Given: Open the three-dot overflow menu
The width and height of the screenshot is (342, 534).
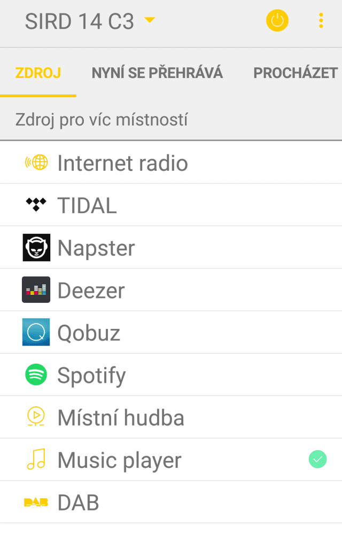Looking at the screenshot, I should pos(321,21).
